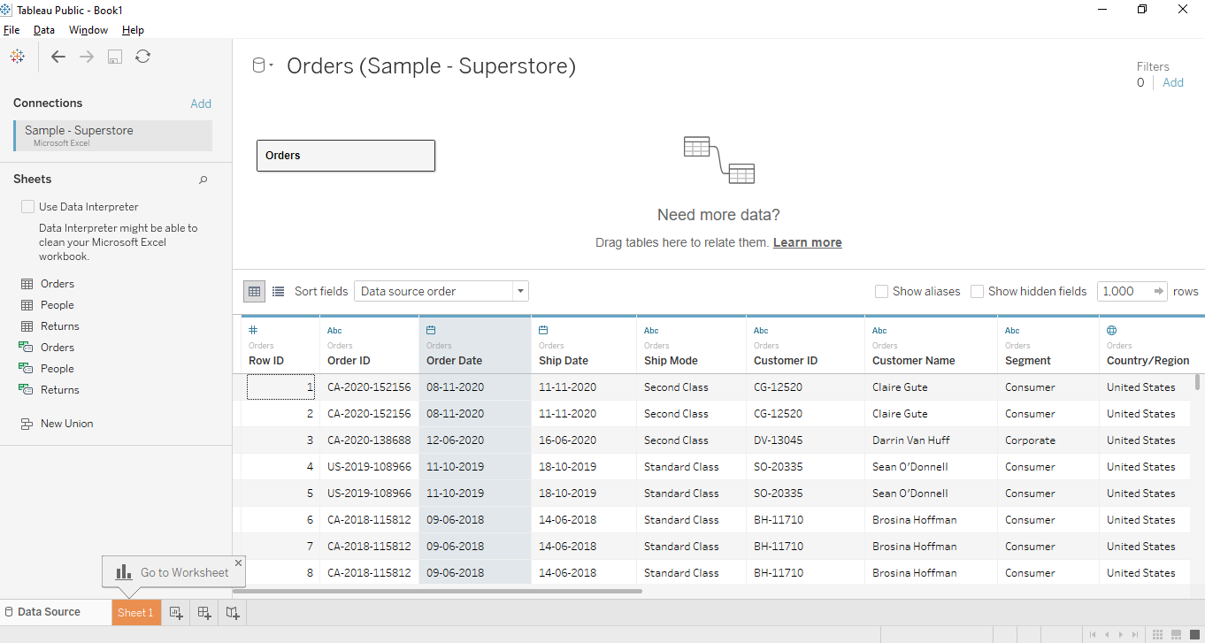
Task: Click horizontal scrollbar under data grid
Action: [437, 591]
